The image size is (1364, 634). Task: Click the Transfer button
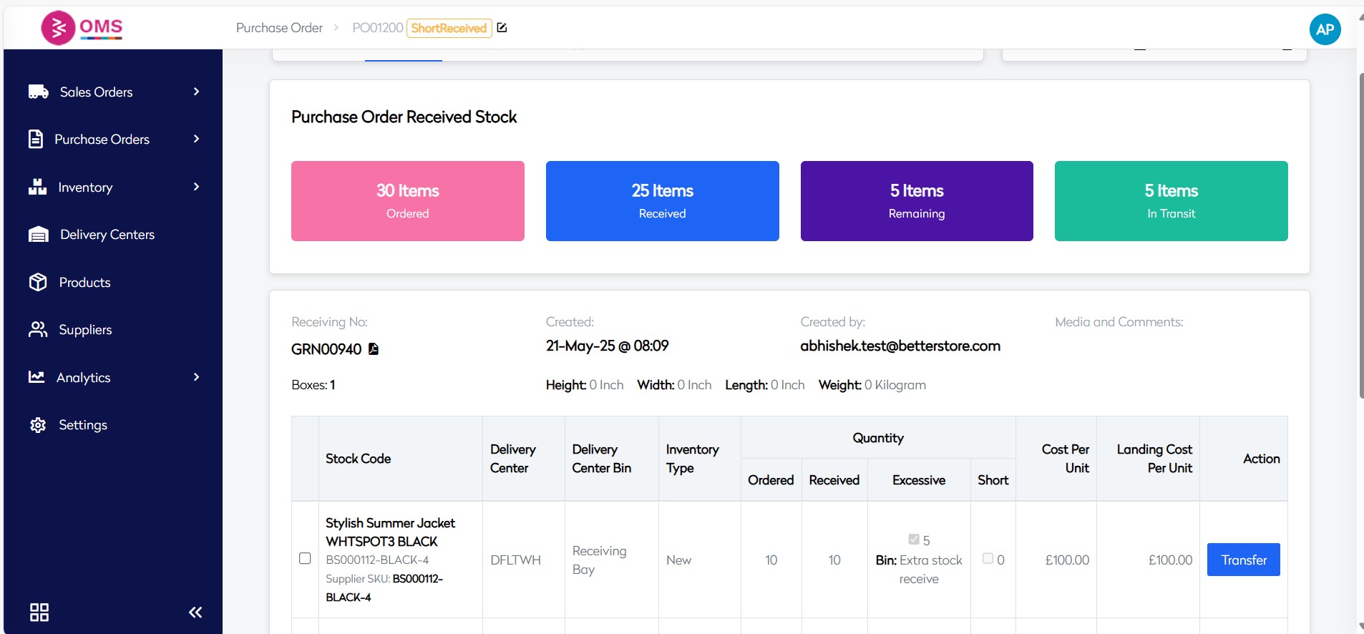click(x=1243, y=560)
